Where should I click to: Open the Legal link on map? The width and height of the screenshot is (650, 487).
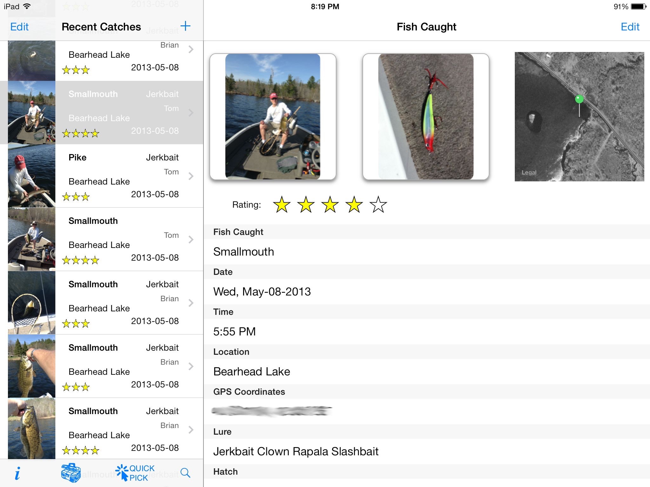529,172
